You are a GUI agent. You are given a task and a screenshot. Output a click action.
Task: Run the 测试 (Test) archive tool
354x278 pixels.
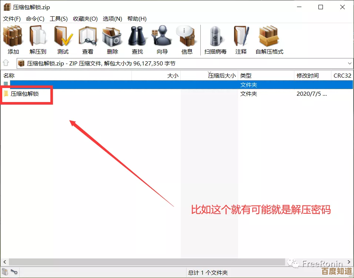pyautogui.click(x=63, y=40)
